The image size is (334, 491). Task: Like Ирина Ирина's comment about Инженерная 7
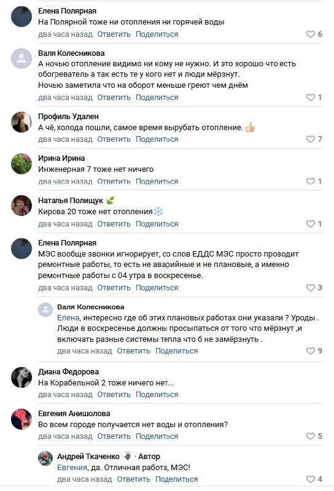(x=314, y=181)
